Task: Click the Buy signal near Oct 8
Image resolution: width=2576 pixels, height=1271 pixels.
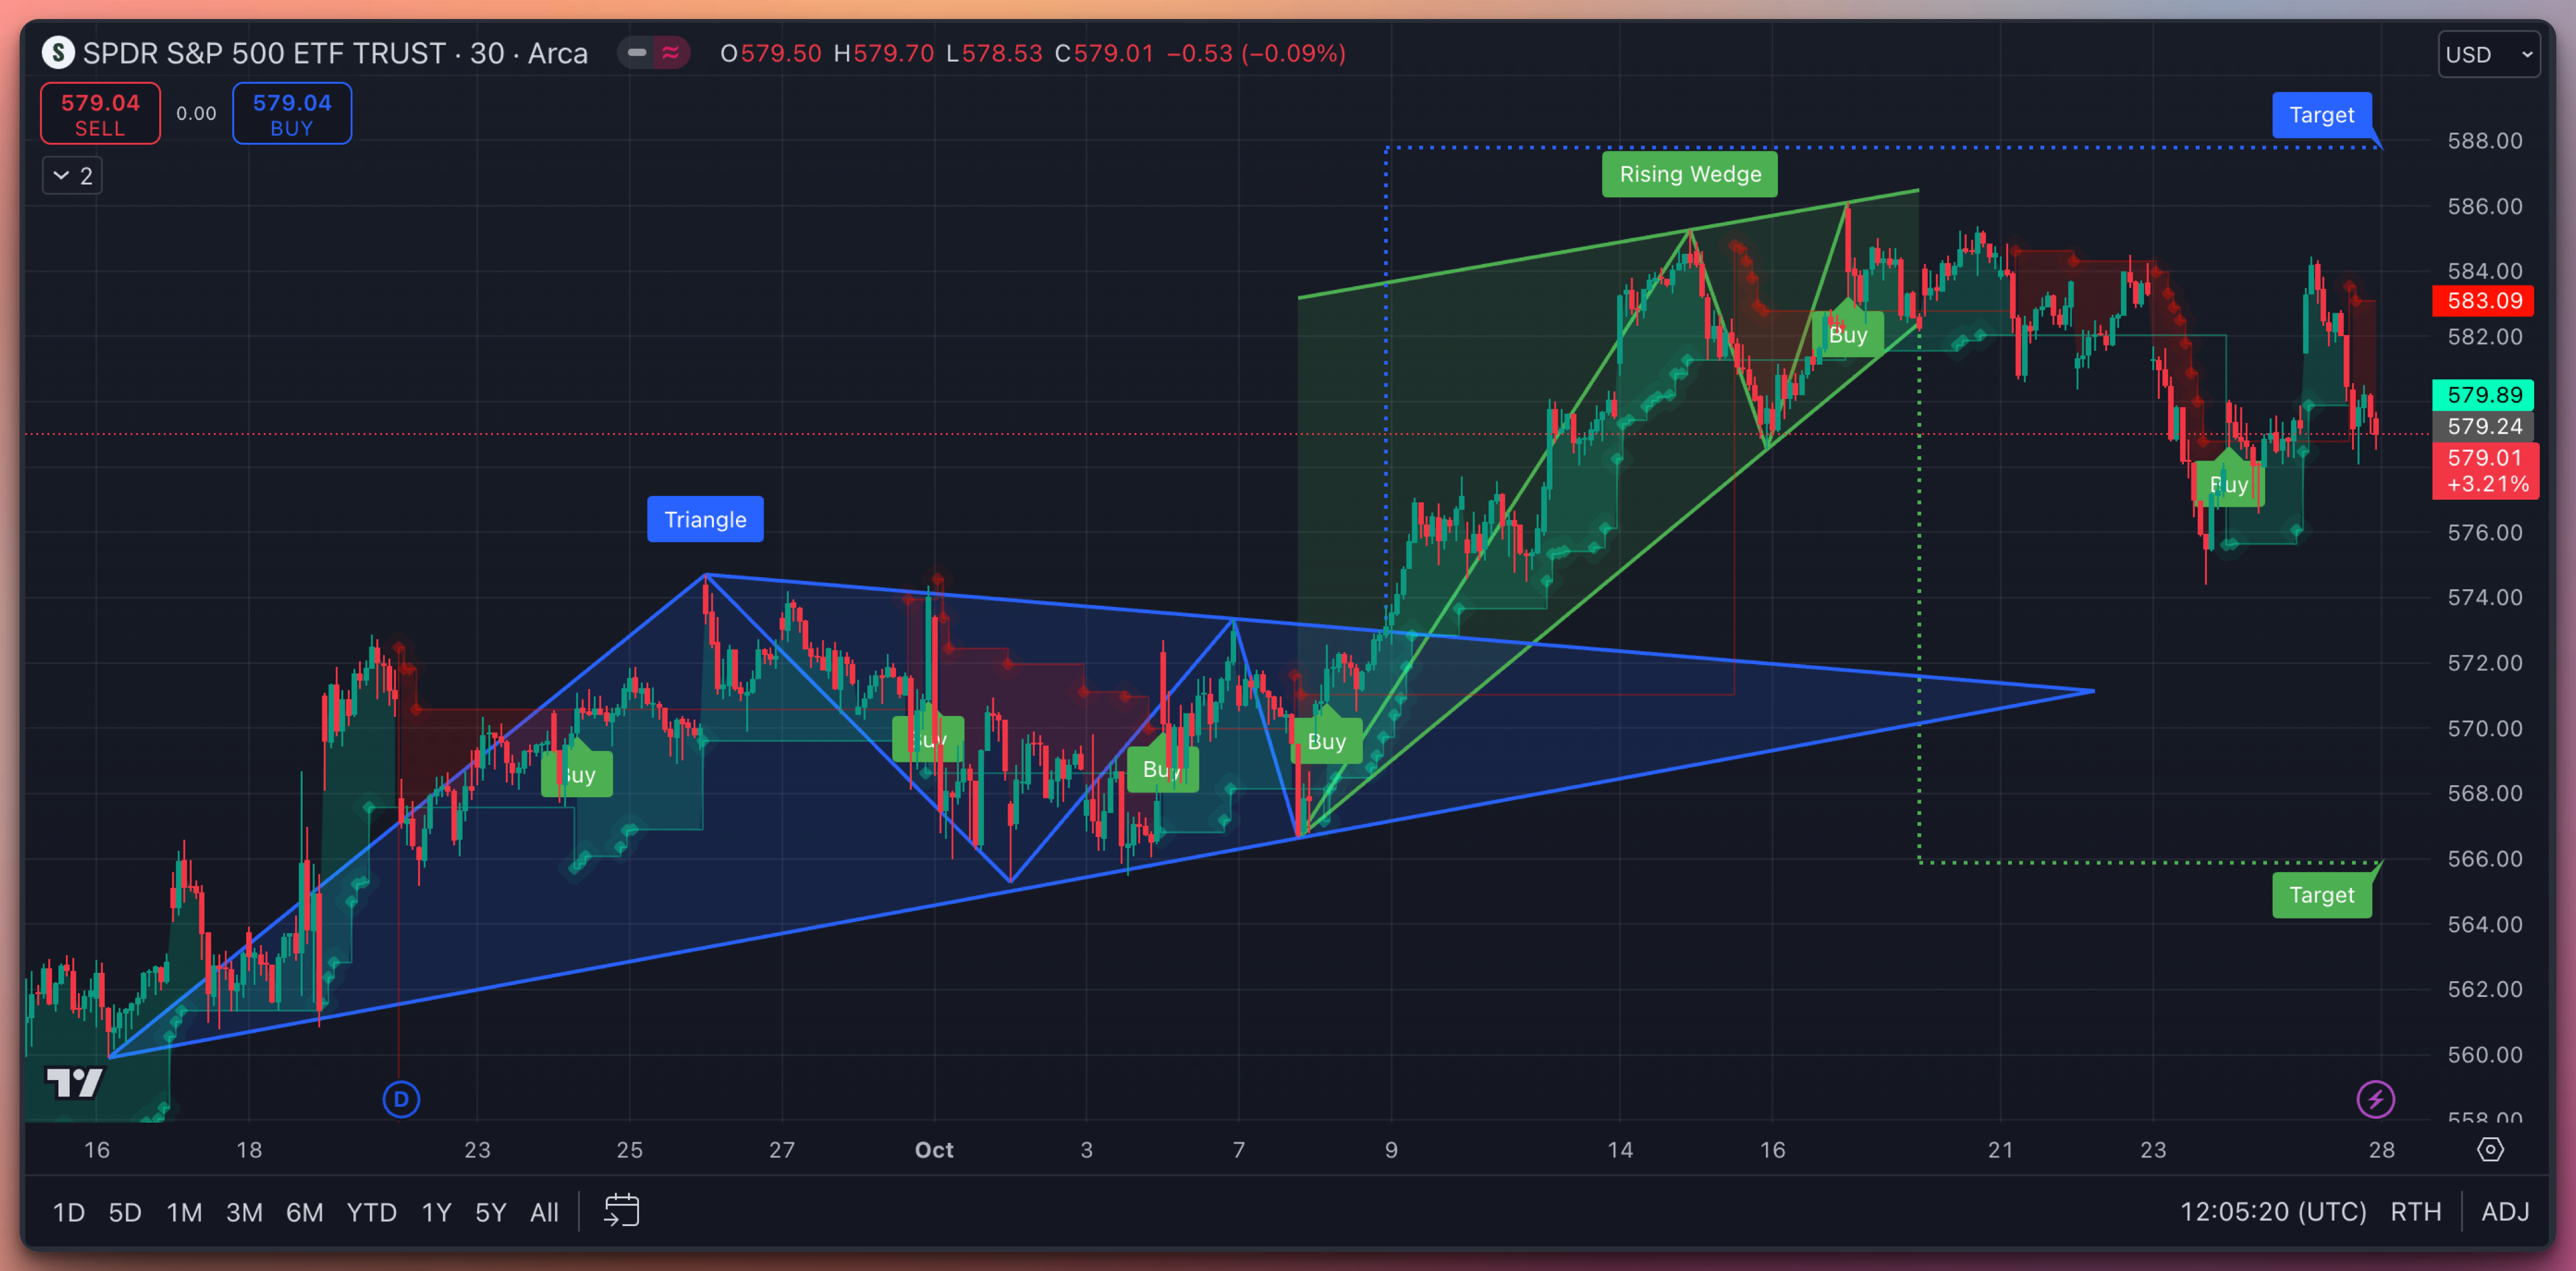Action: click(x=1326, y=740)
